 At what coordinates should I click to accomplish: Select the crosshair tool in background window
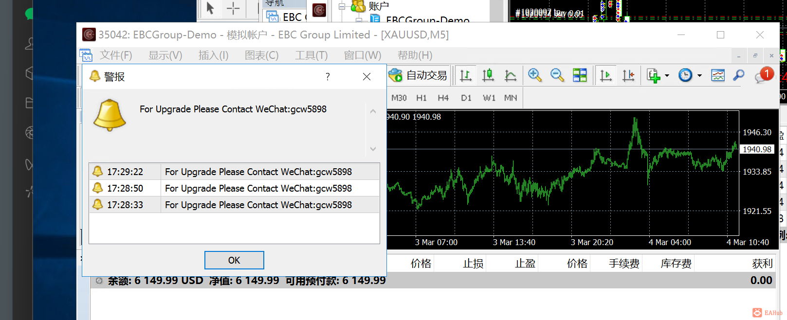(233, 8)
